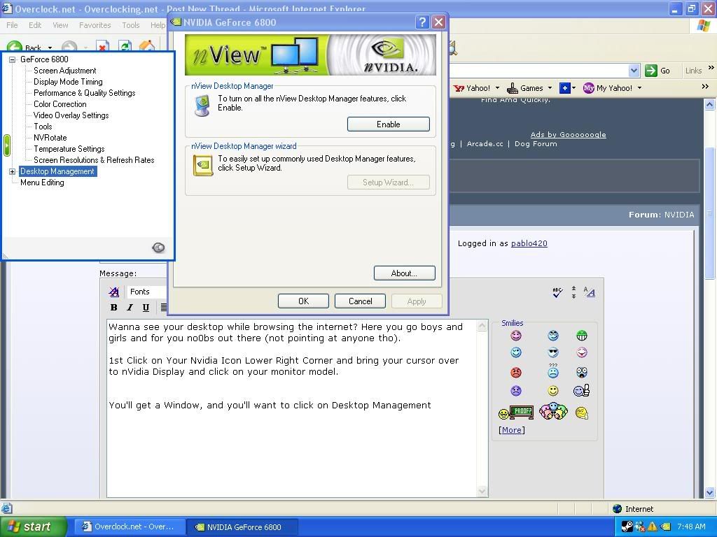
Task: Click the [More] smilies link
Action: click(x=512, y=430)
